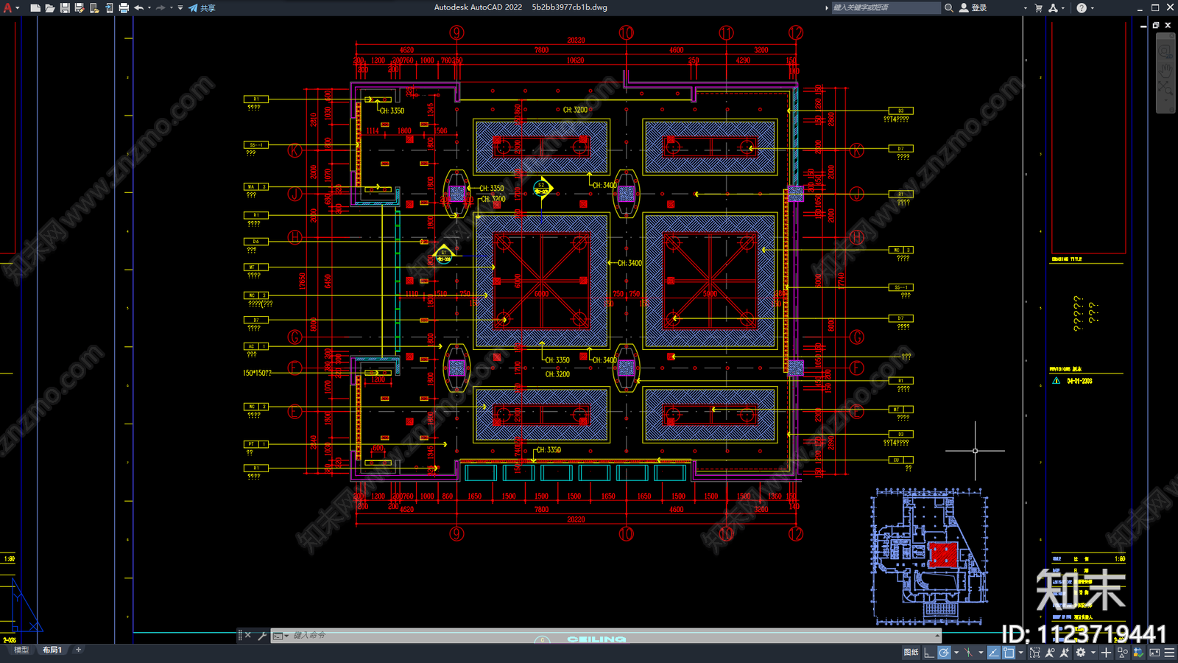This screenshot has width=1178, height=663.
Task: Save the drawing with the floppy icon
Action: click(65, 7)
